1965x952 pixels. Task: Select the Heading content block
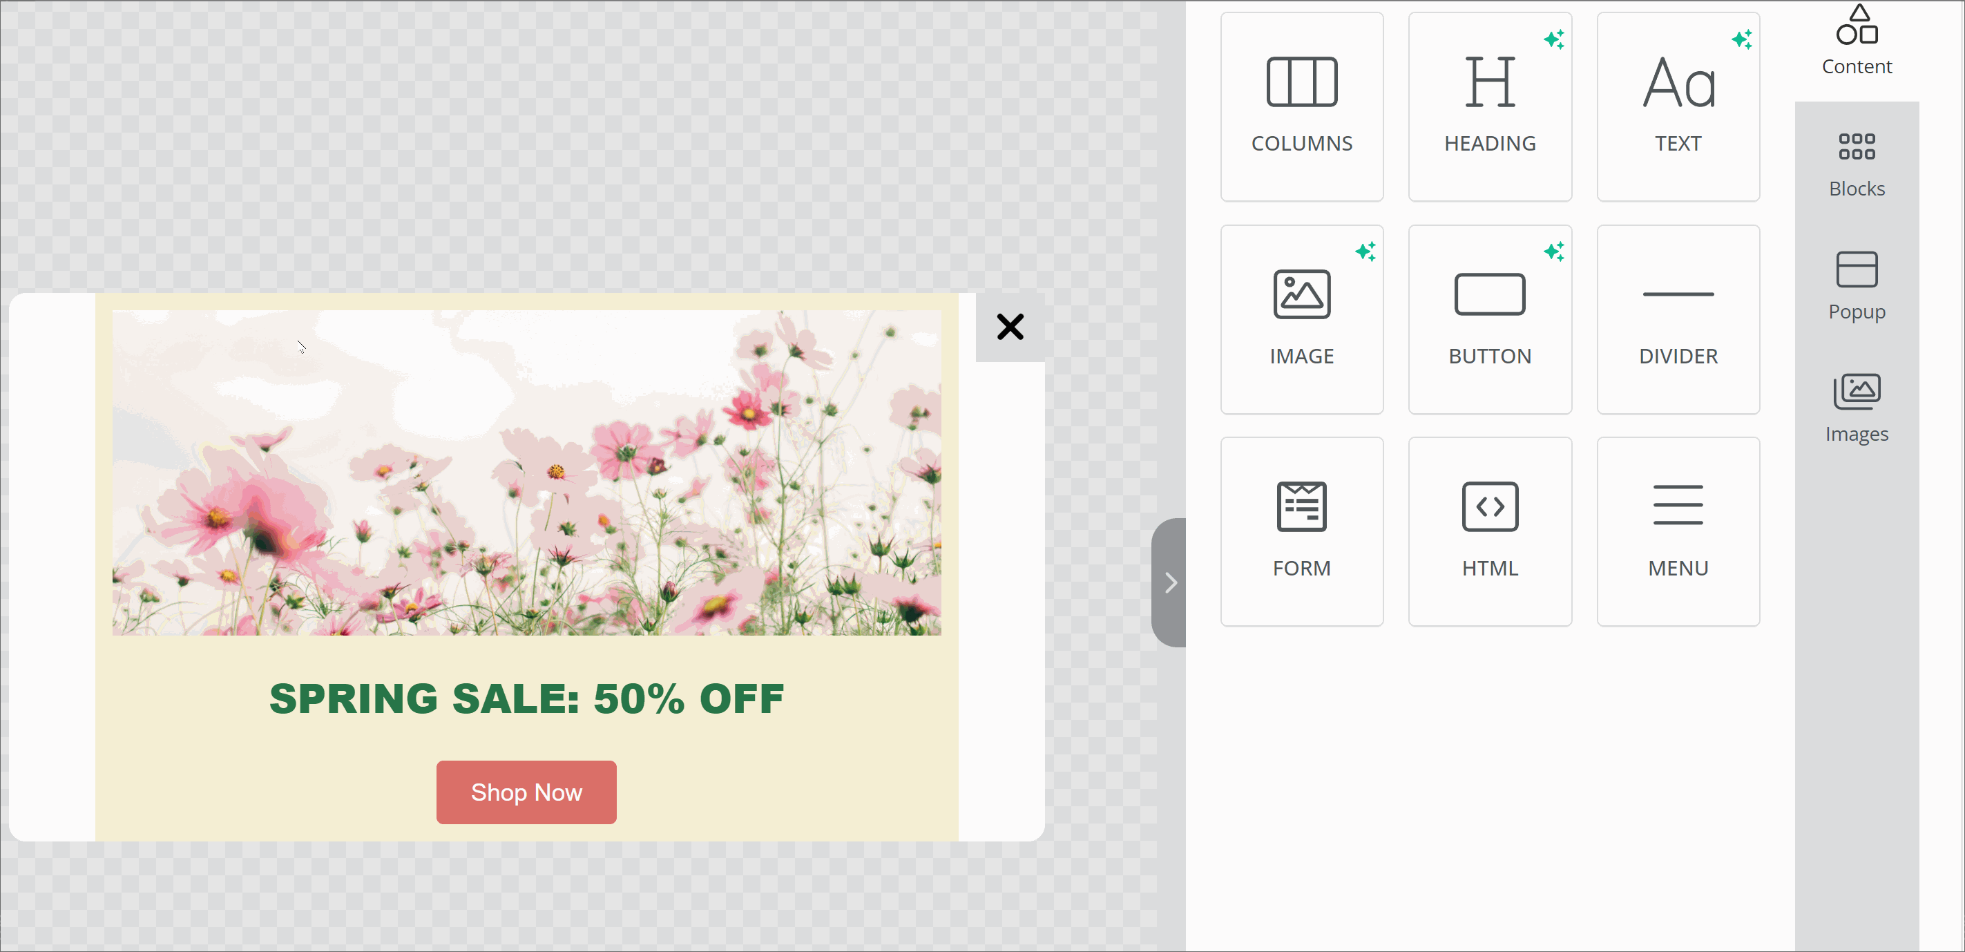coord(1489,107)
